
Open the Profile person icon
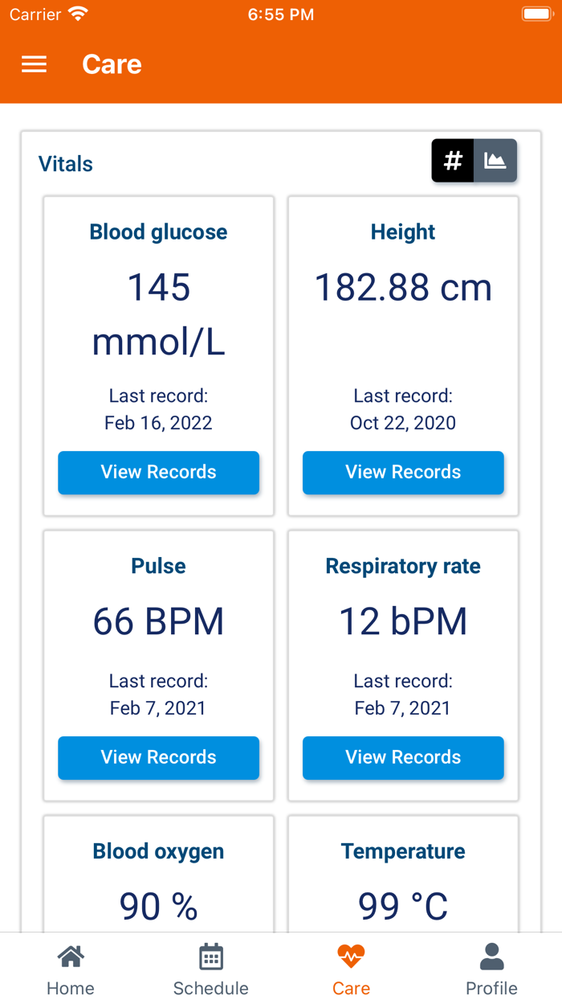coord(491,957)
